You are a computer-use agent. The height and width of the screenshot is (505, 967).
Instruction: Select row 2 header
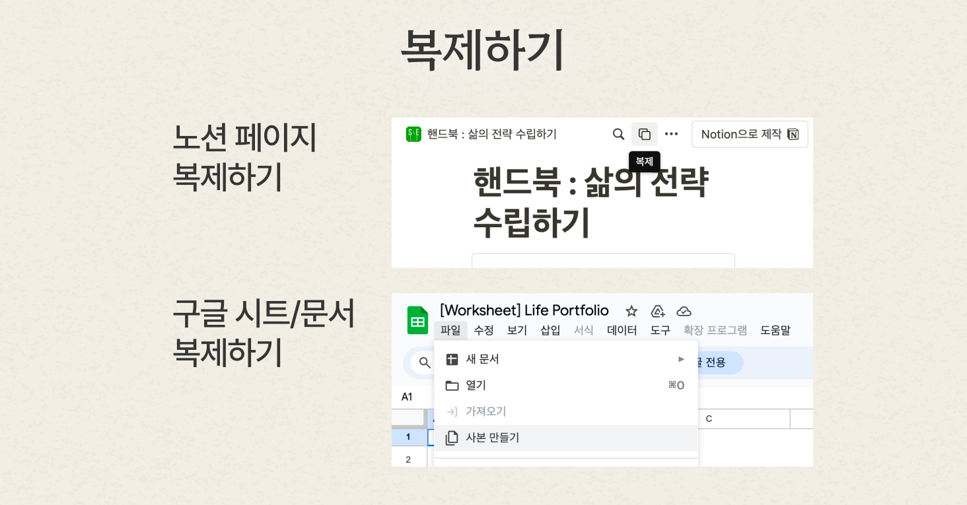tap(408, 459)
